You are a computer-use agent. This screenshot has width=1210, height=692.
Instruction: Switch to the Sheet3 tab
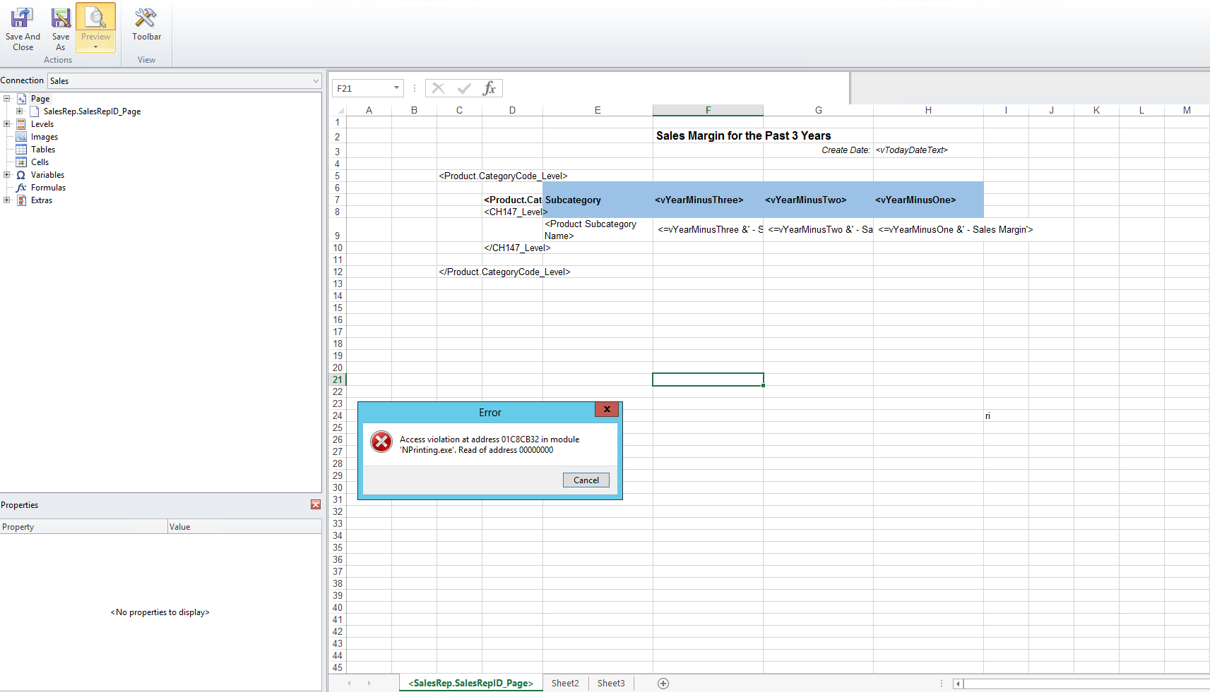[x=611, y=683]
